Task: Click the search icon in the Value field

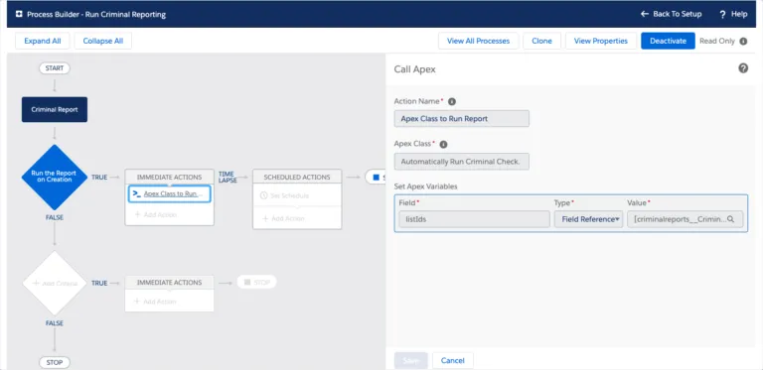Action: pos(730,219)
